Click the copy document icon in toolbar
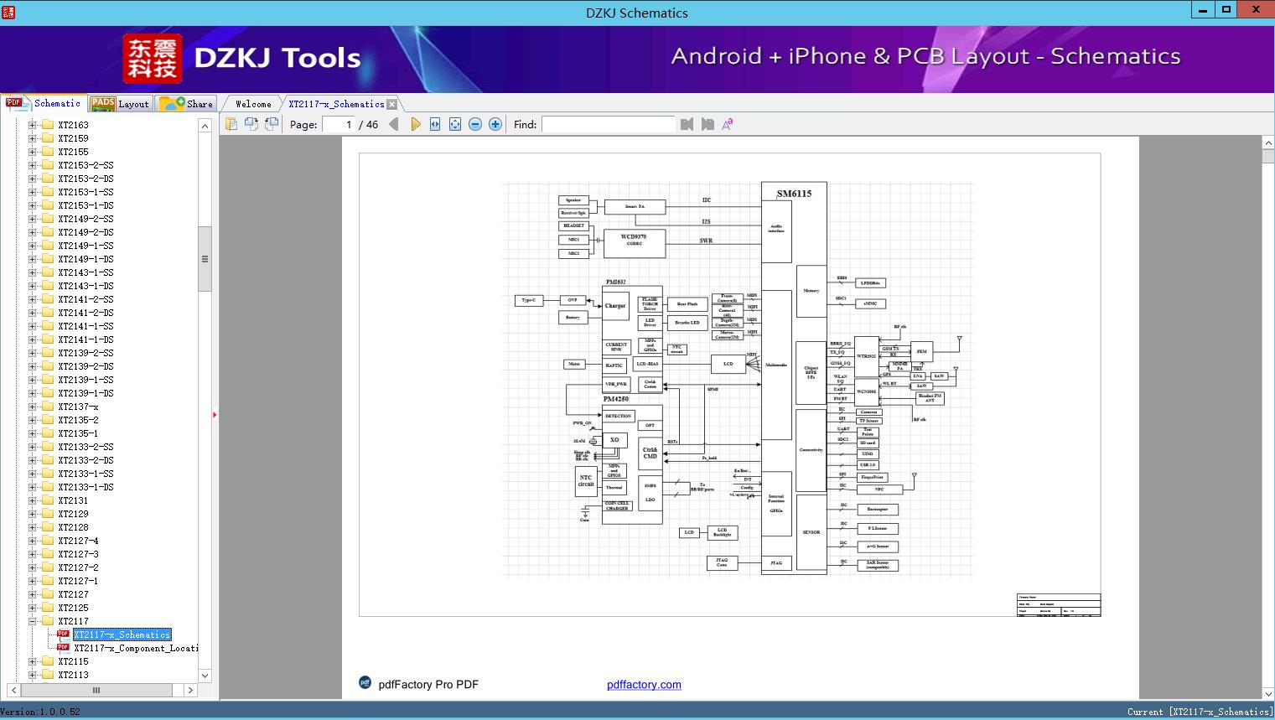The image size is (1275, 720). pos(231,124)
